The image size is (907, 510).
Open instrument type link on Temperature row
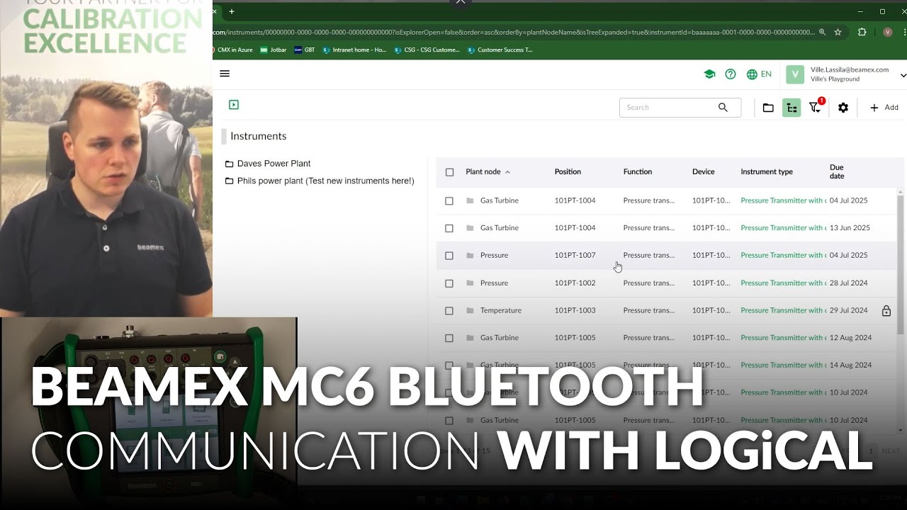pos(783,311)
